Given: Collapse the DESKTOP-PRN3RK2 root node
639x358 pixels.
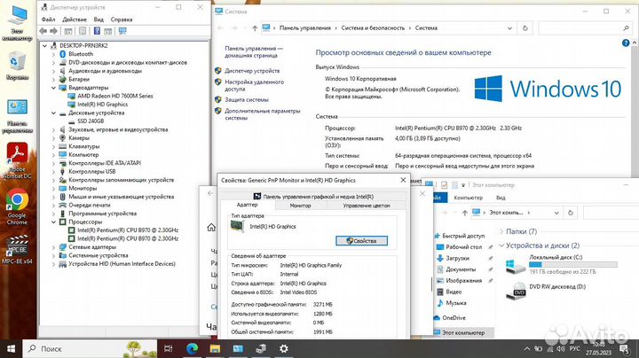Looking at the screenshot, I should pos(45,45).
